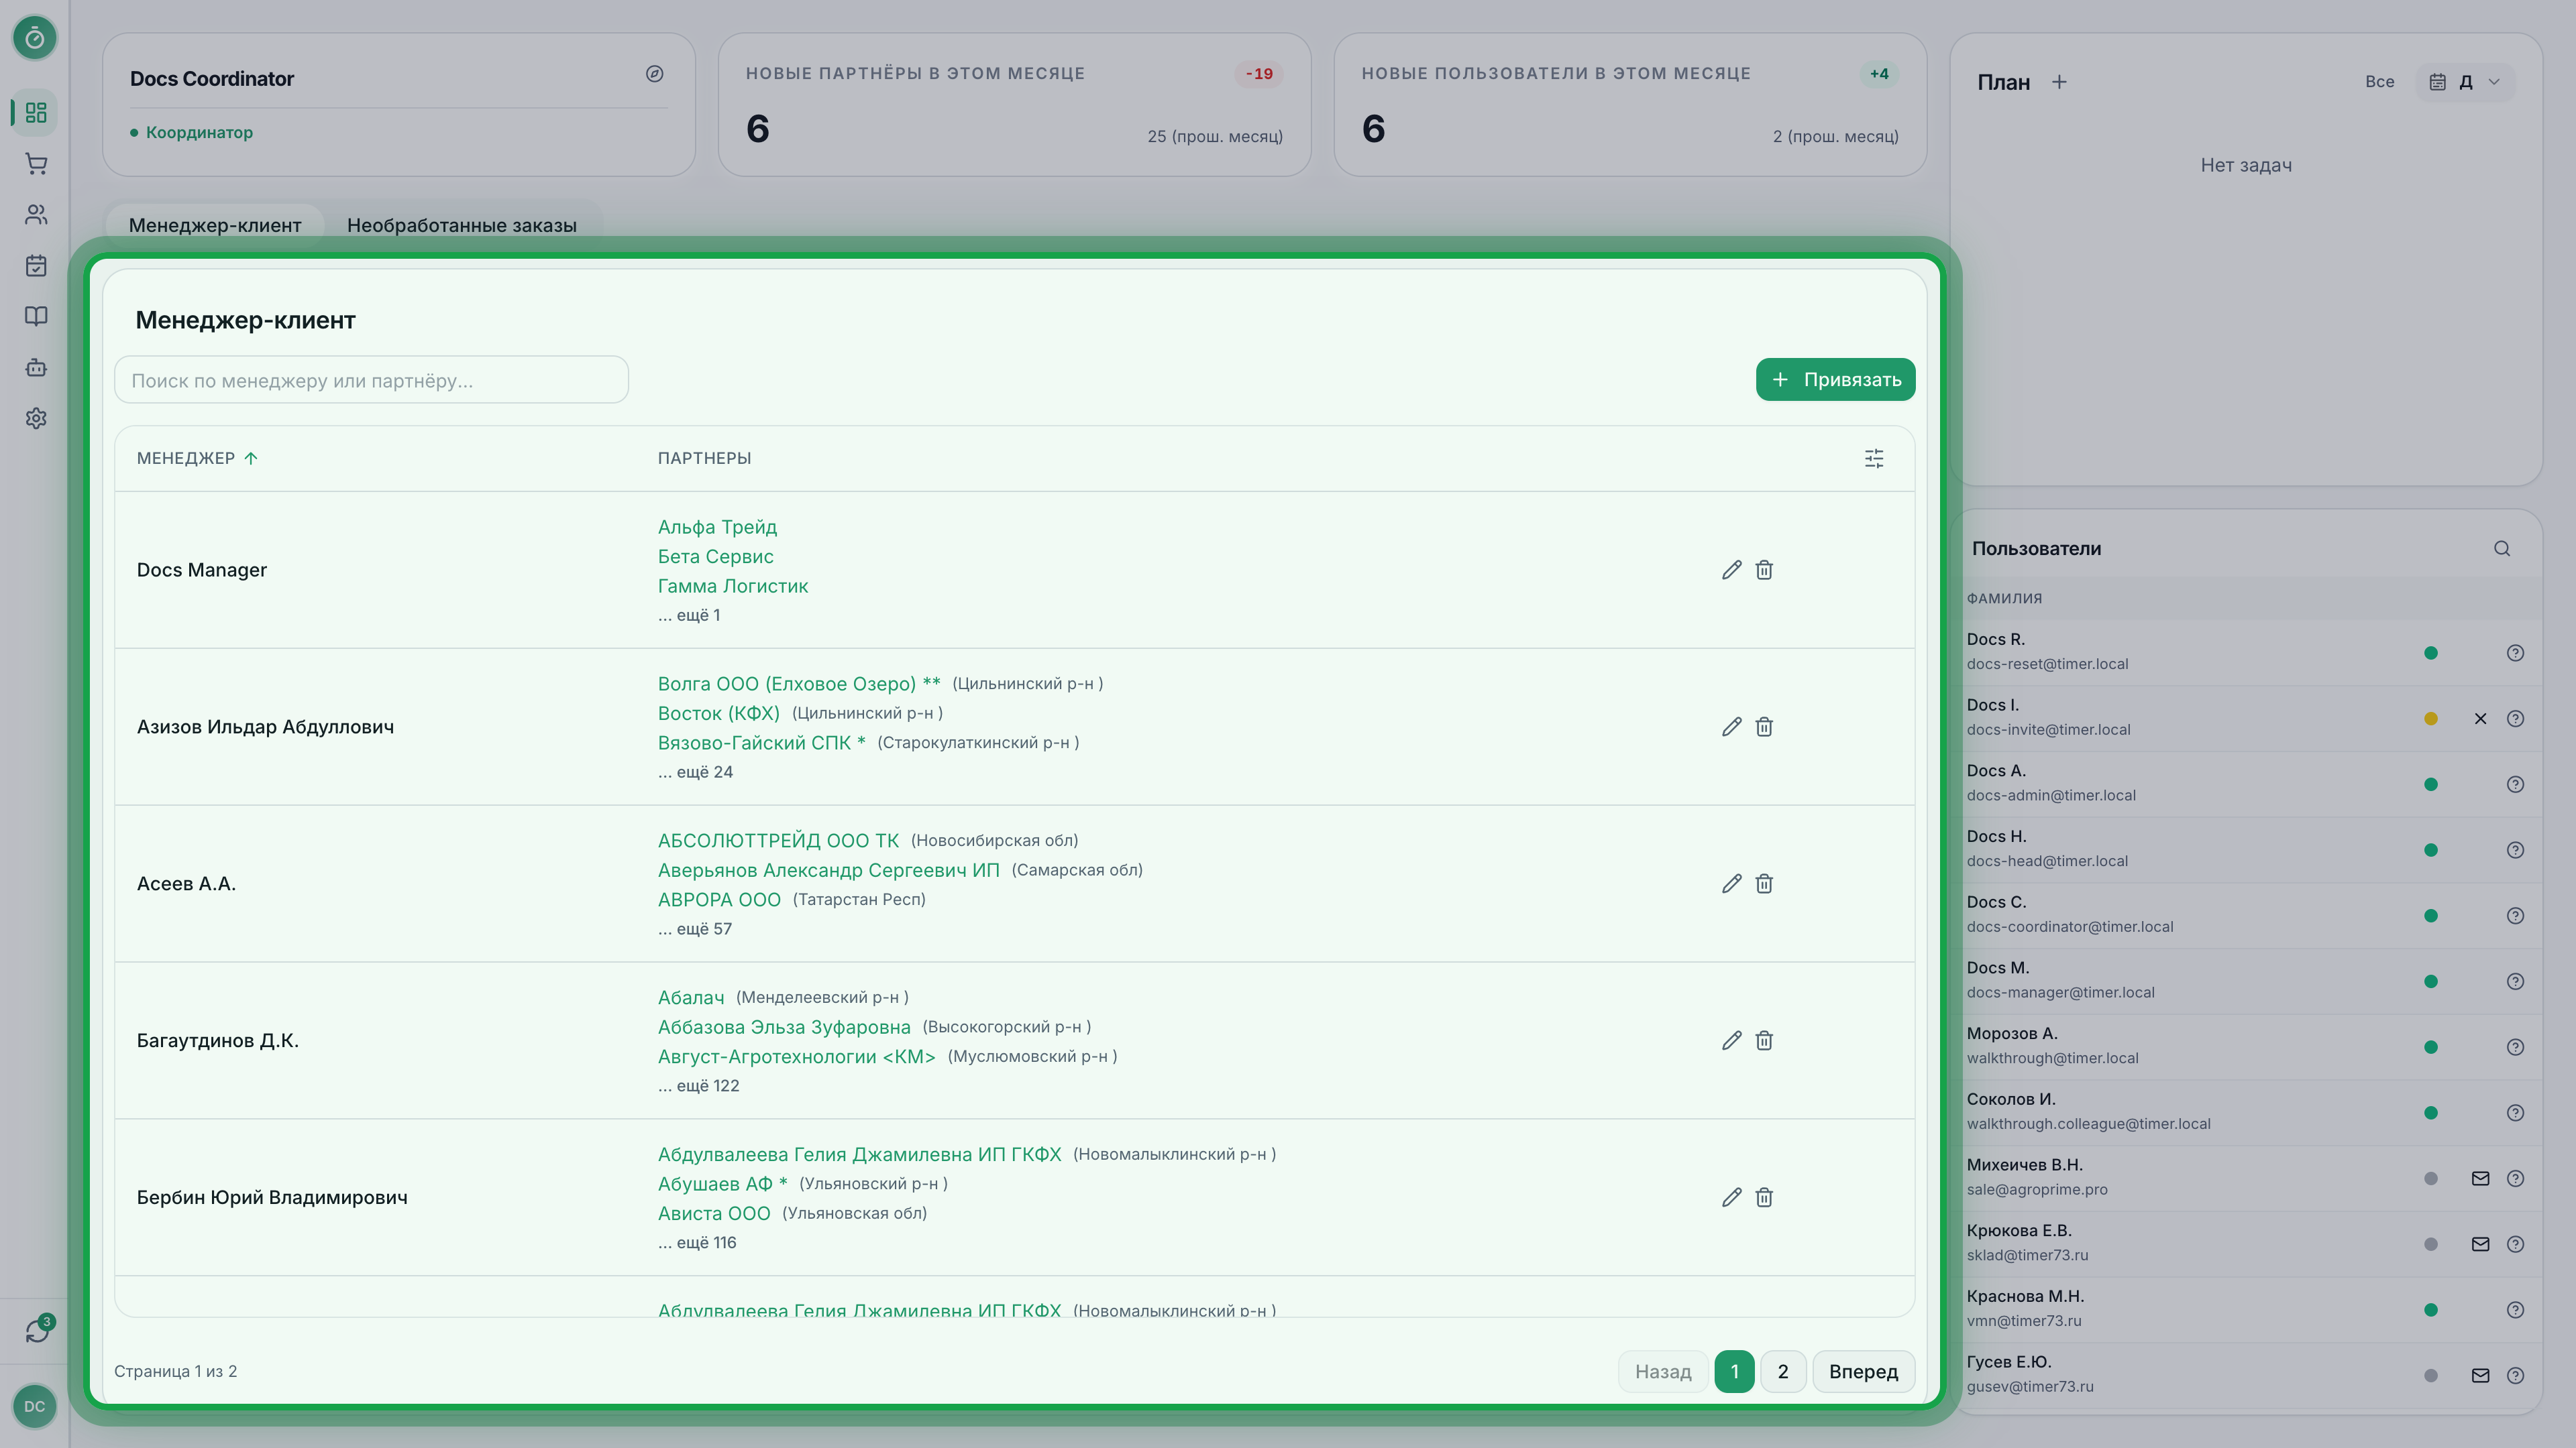Click the Координатор role label
Image resolution: width=2576 pixels, height=1448 pixels.
coord(199,132)
